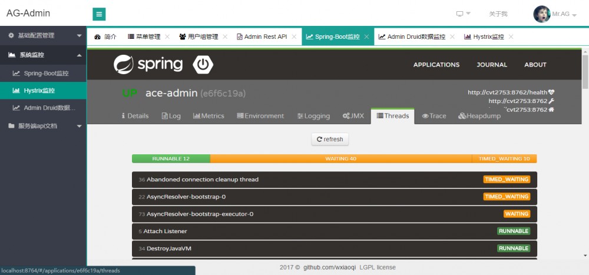Click the scrollbar down arrow
The height and width of the screenshot is (275, 589).
pos(585,256)
